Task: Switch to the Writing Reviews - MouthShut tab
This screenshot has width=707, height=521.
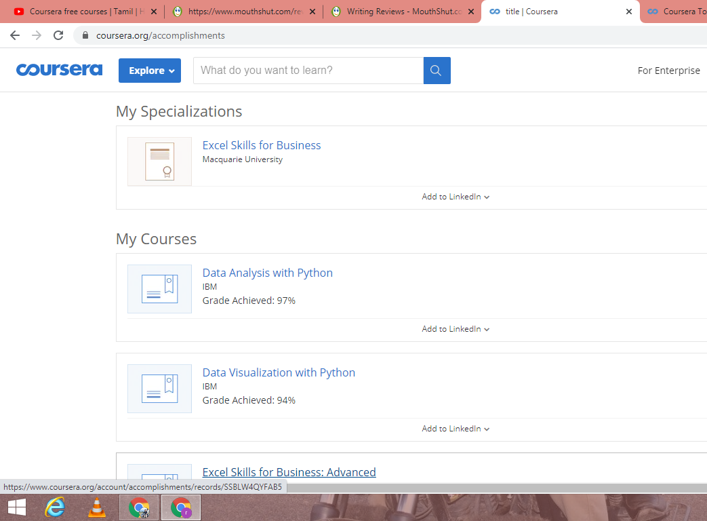Action: point(403,12)
